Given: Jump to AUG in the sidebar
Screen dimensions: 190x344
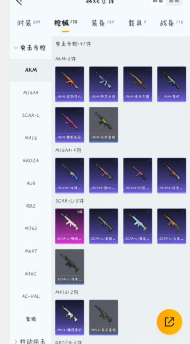Looking at the screenshot, I should click(31, 183).
